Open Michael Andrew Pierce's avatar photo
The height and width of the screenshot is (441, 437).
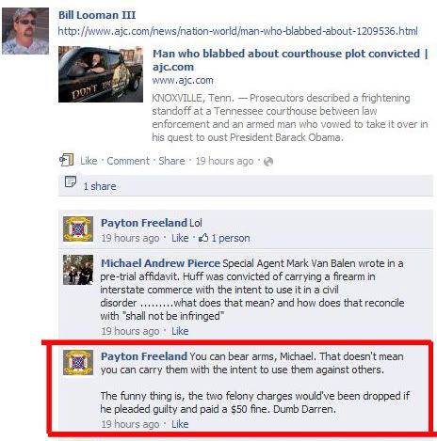coord(78,270)
